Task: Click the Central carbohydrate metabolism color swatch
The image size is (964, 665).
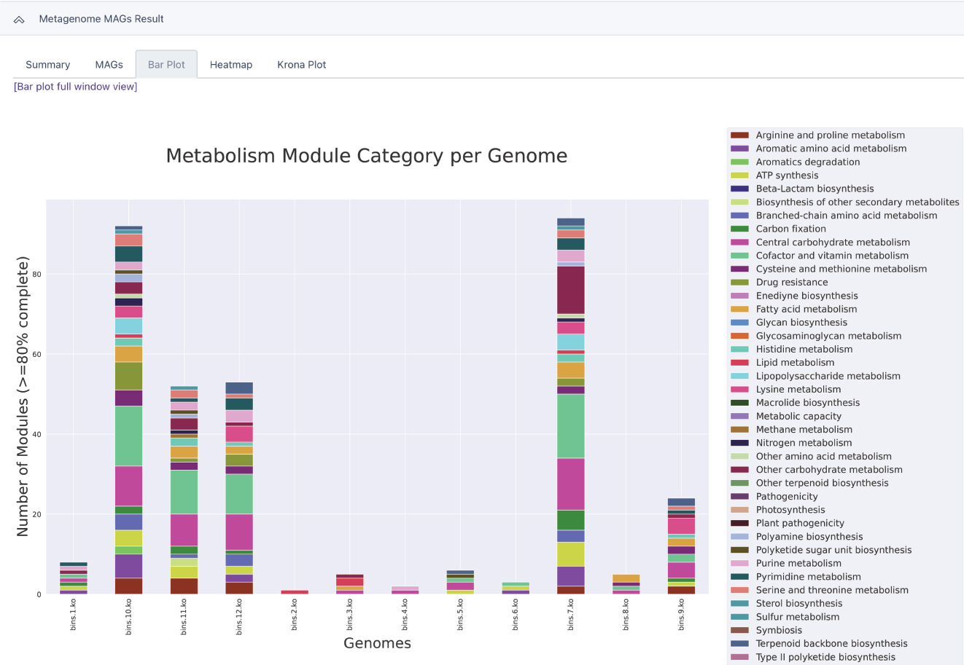Action: tap(739, 243)
